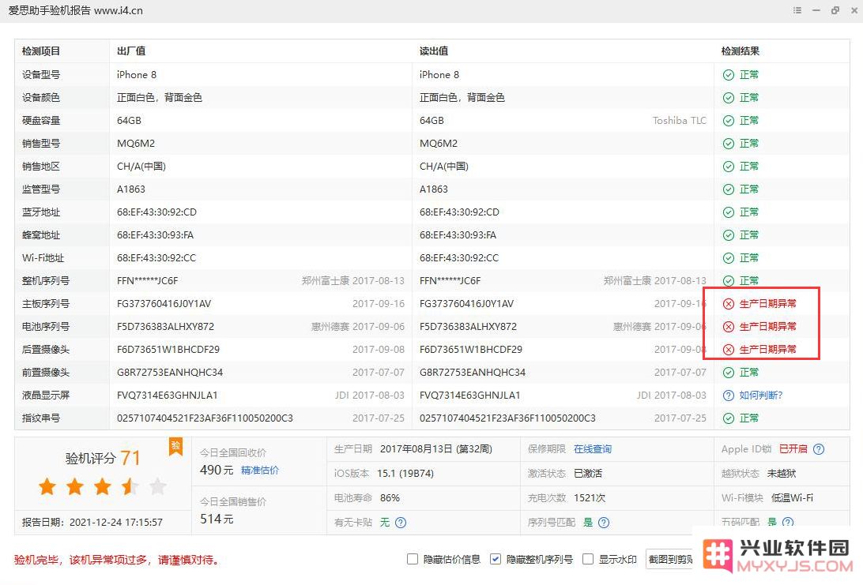863x585 pixels.
Task: Open the 如何判断? link
Action: (x=760, y=396)
